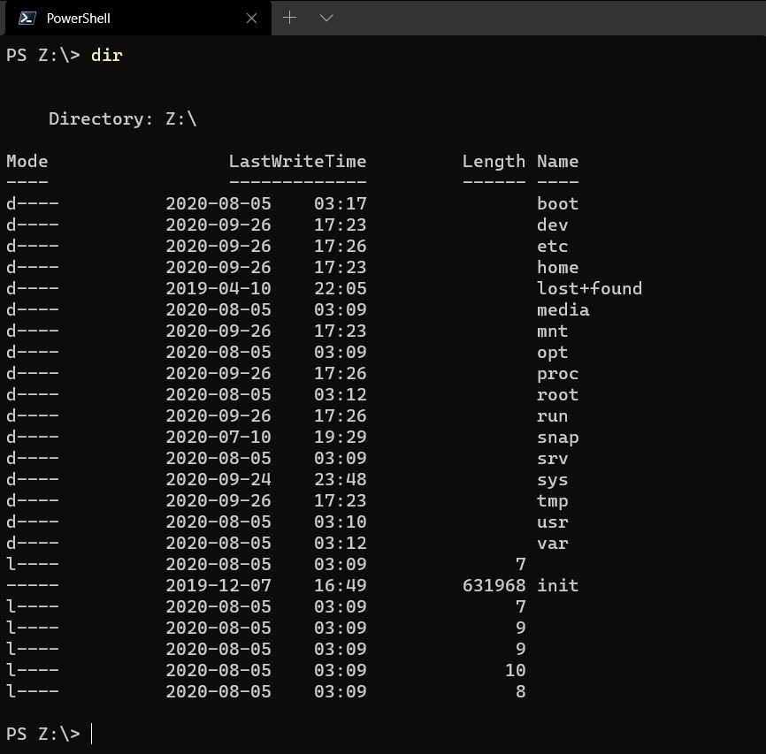Click the 'var' directory name

pyautogui.click(x=552, y=543)
